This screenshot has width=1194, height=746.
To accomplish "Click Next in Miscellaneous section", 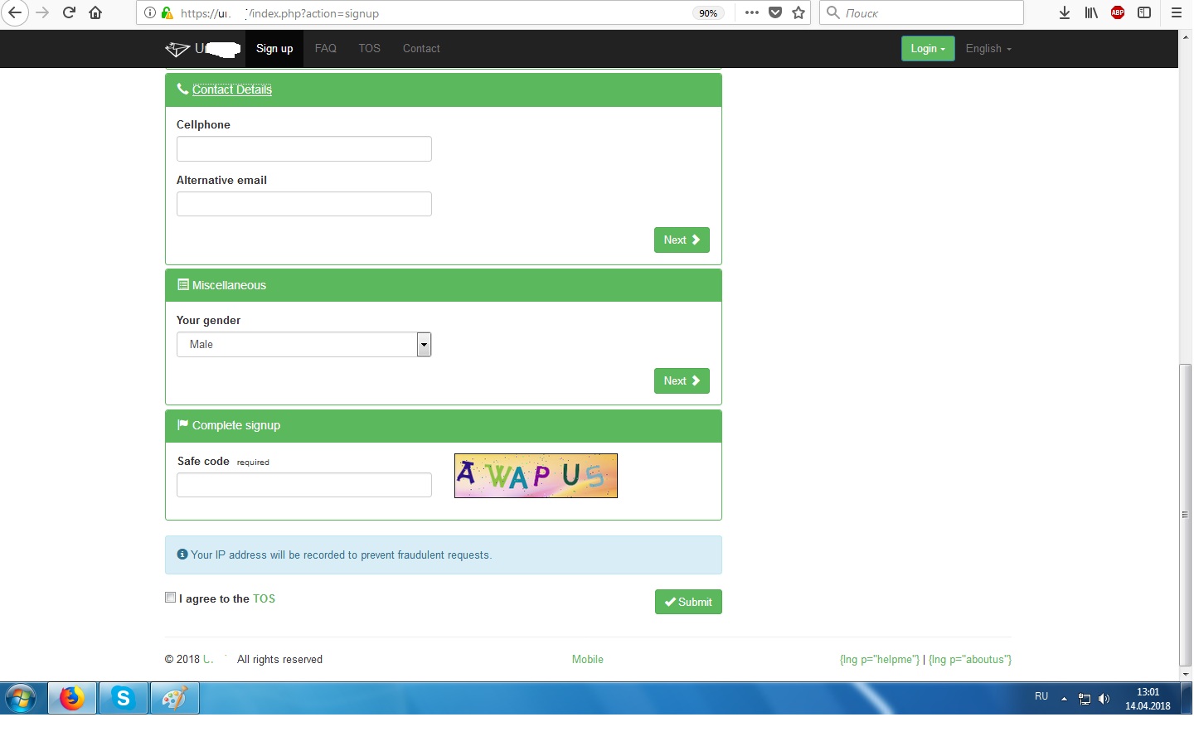I will click(x=682, y=381).
